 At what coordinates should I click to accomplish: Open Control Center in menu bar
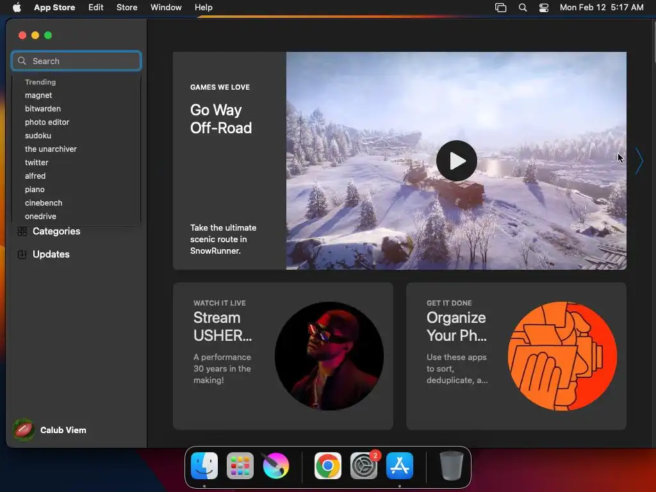[x=543, y=8]
